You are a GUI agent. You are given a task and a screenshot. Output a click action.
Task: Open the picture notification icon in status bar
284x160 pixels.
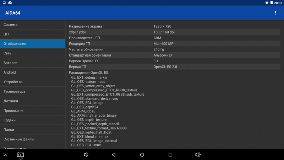pyautogui.click(x=4, y=3)
